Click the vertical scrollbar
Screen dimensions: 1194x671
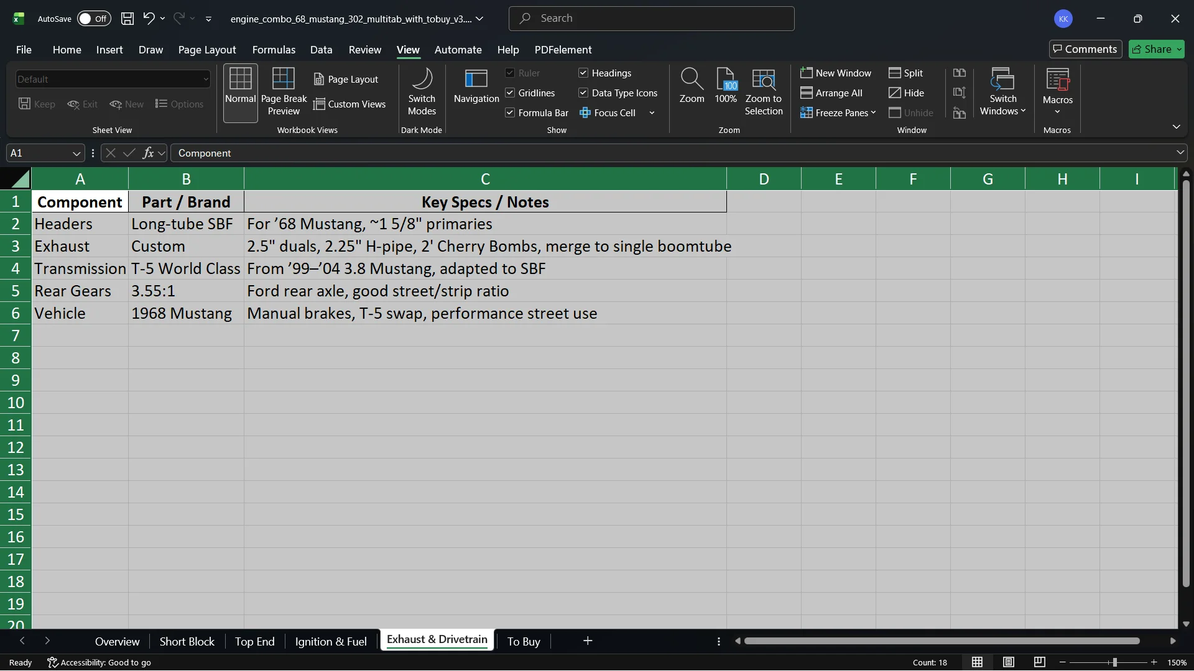pos(1186,383)
